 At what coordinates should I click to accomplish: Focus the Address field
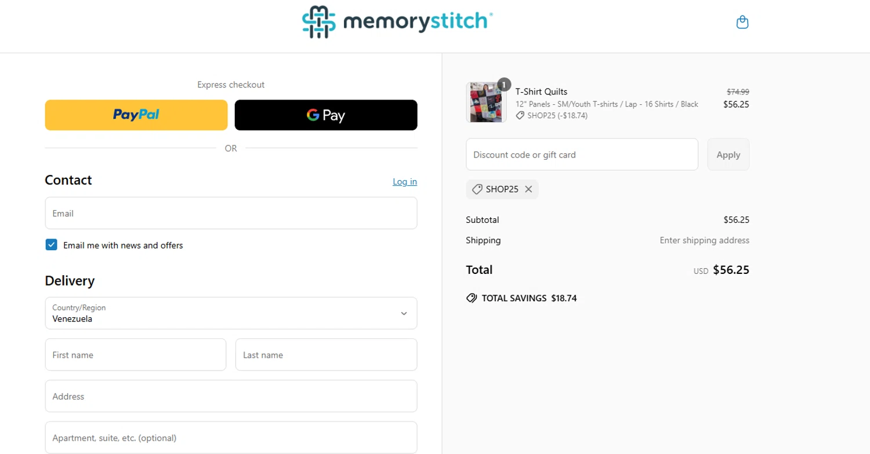click(x=231, y=396)
